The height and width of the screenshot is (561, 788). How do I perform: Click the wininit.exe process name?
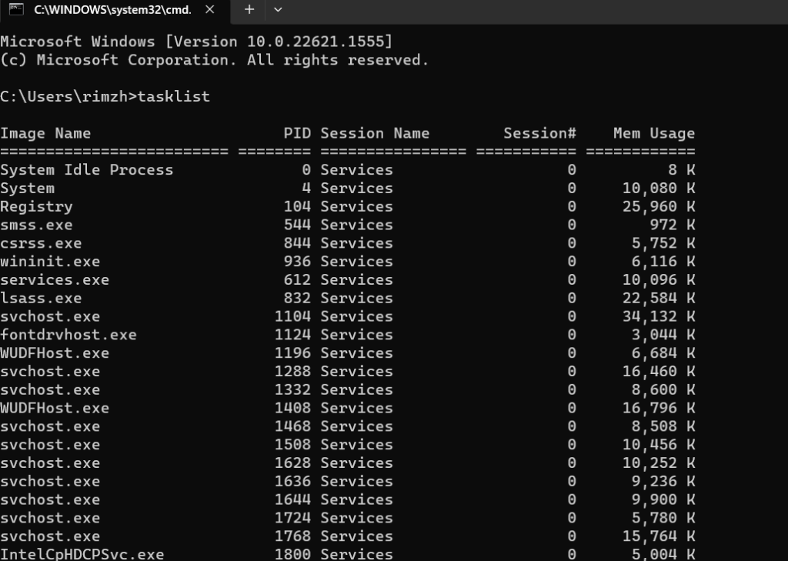click(50, 262)
